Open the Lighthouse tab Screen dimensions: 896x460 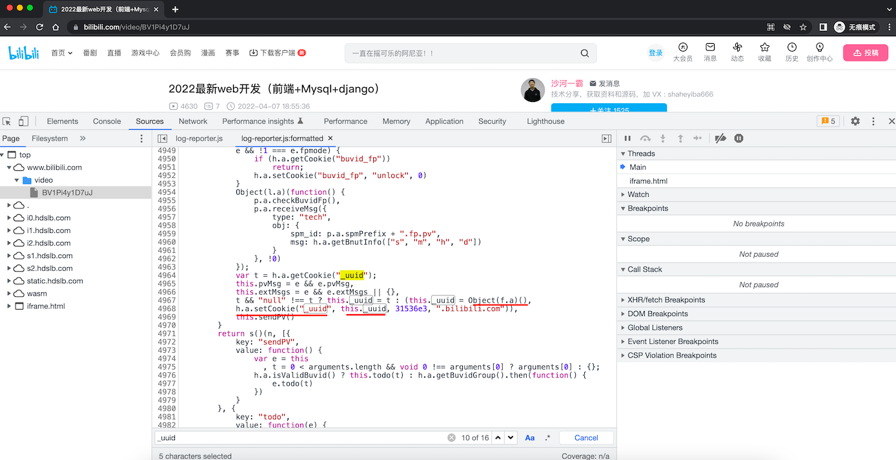545,121
